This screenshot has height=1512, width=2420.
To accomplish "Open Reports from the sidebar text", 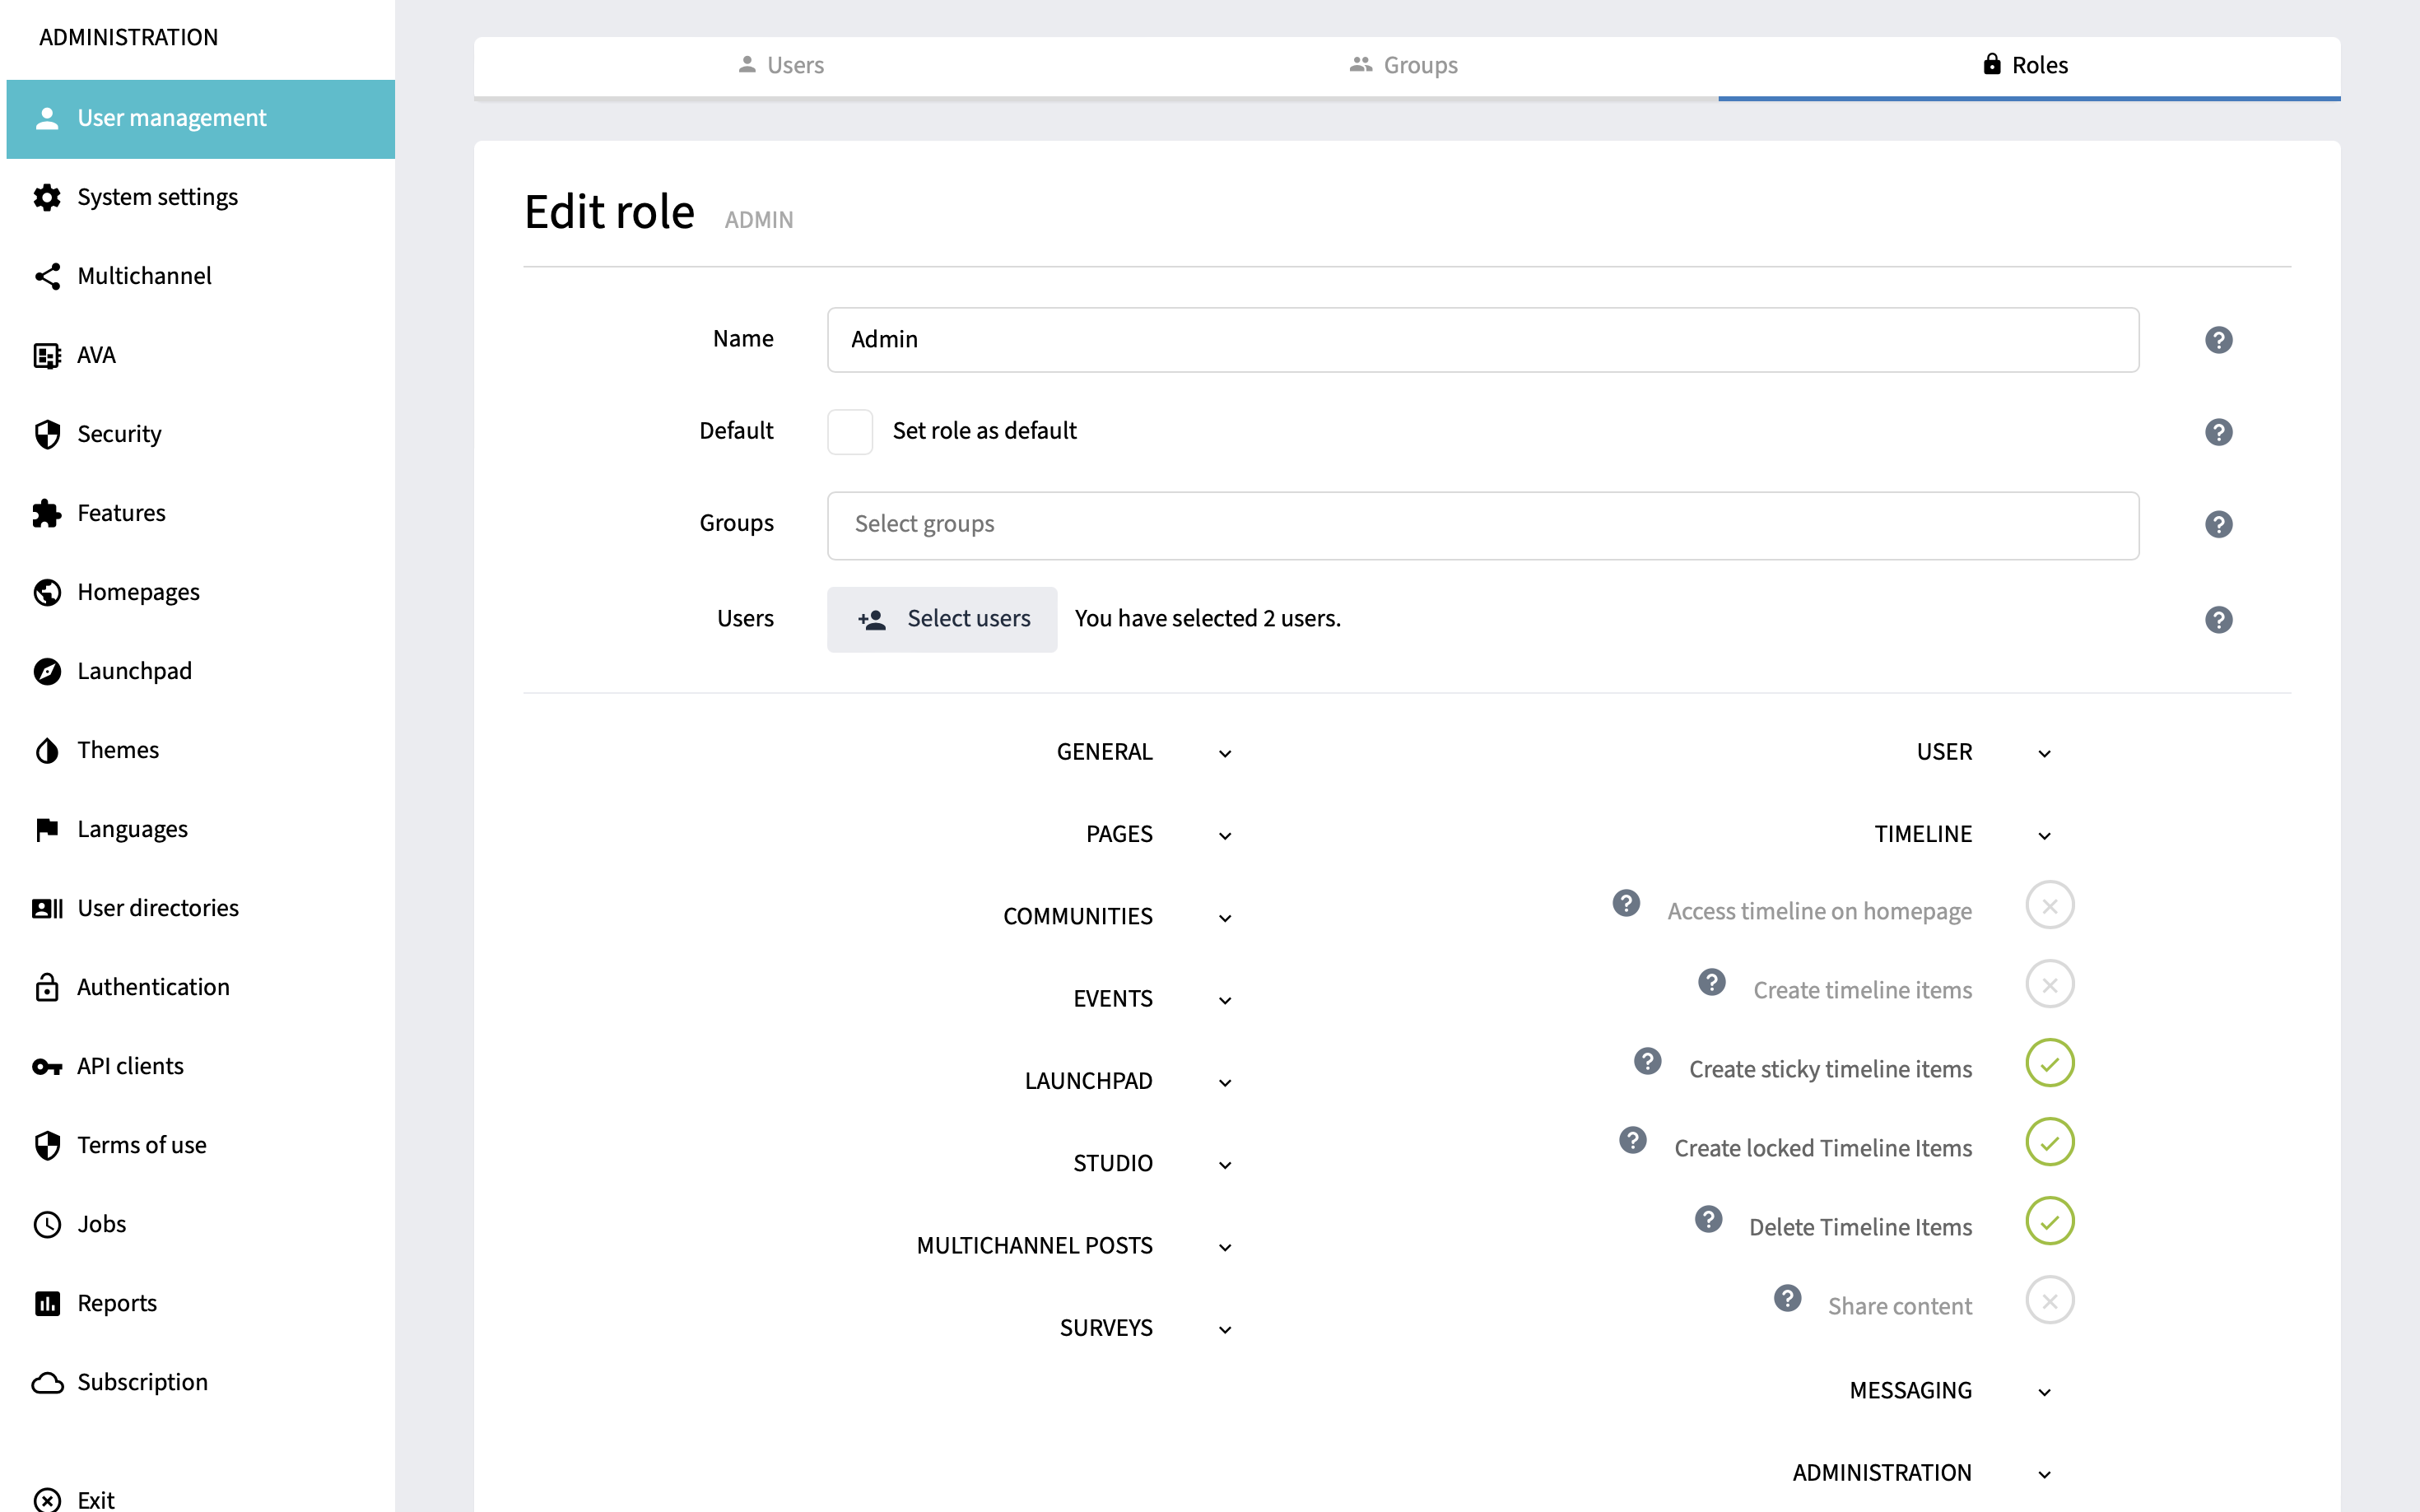I will pos(117,1303).
